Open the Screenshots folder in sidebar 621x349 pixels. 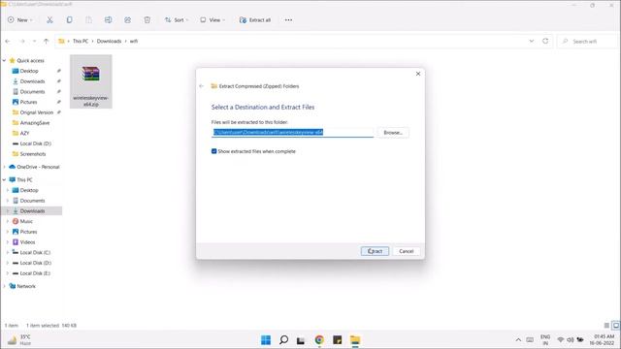point(32,154)
